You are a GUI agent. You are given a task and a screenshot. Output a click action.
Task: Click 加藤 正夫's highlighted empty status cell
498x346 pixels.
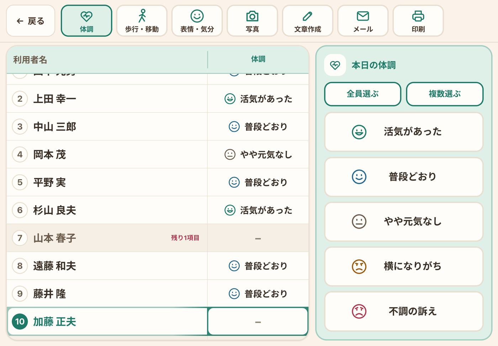[258, 321]
